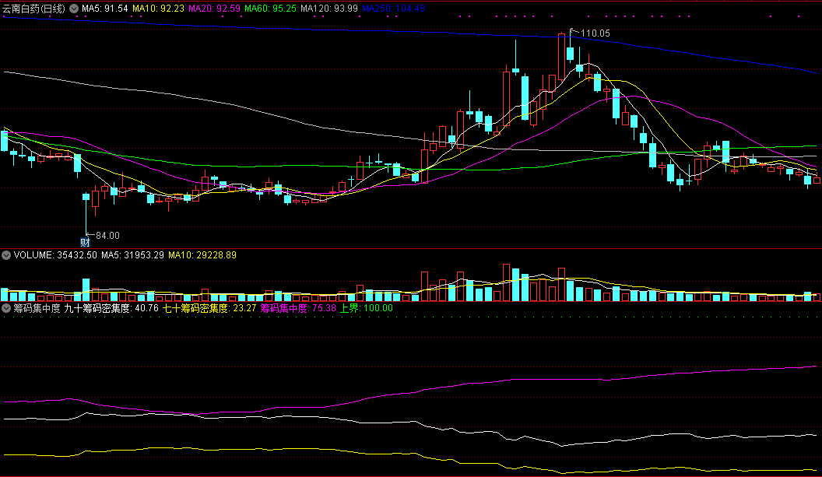Click the magenta 筹码集中度: 75.38 label
Image resolution: width=822 pixels, height=477 pixels.
click(298, 308)
